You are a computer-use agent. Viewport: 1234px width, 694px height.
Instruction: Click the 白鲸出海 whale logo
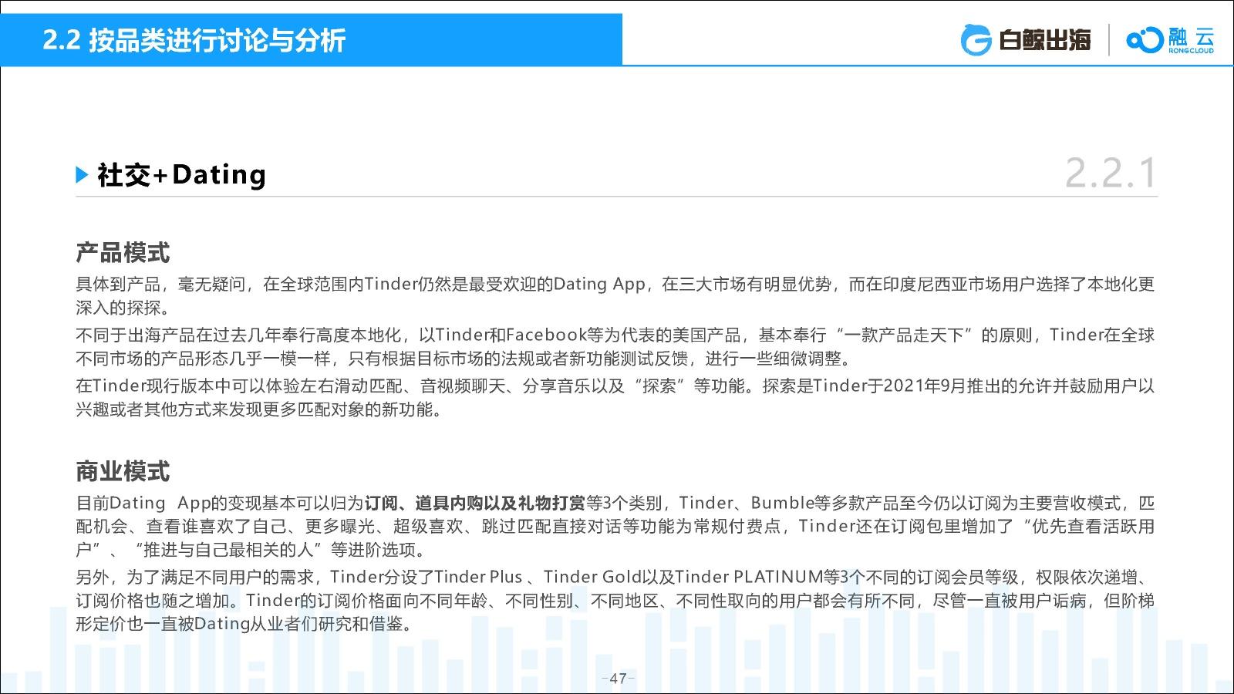pos(1026,39)
